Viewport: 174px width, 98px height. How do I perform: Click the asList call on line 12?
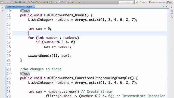(x=95, y=20)
